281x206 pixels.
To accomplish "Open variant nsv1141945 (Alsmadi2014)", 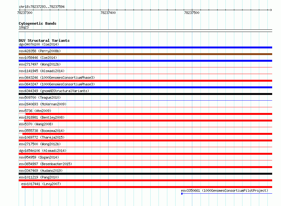I will (x=42, y=71).
